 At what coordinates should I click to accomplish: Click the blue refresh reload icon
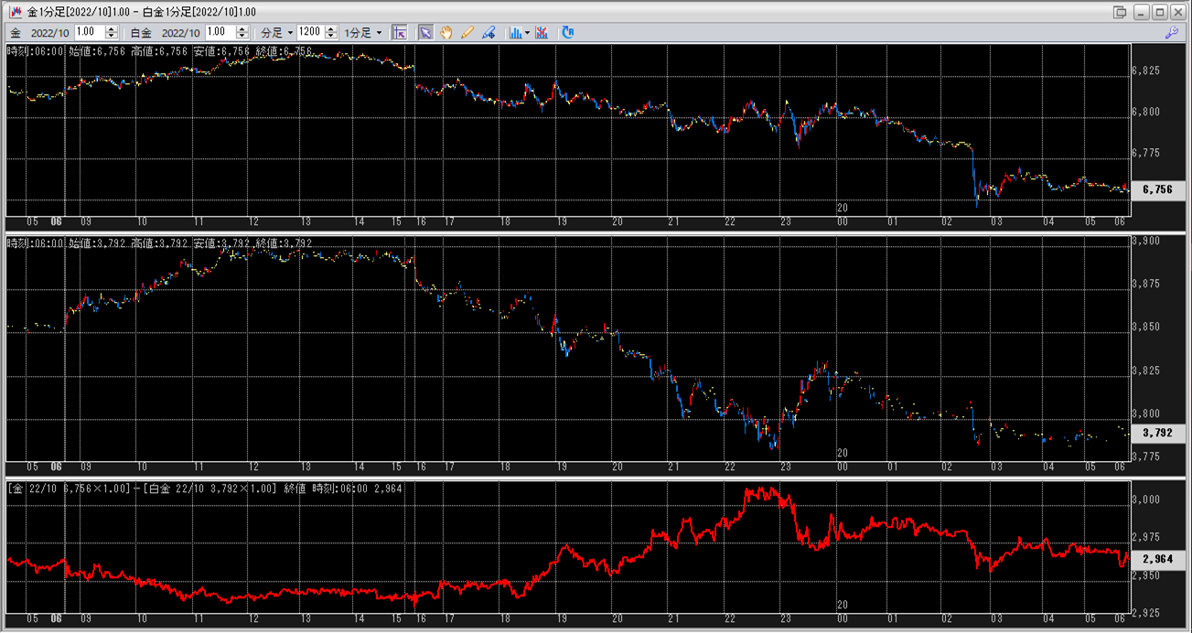coord(568,32)
